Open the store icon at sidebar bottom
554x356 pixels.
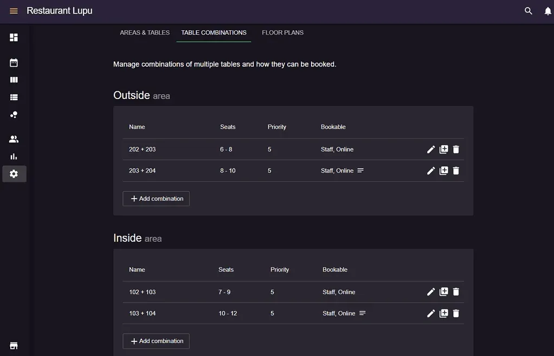[14, 346]
